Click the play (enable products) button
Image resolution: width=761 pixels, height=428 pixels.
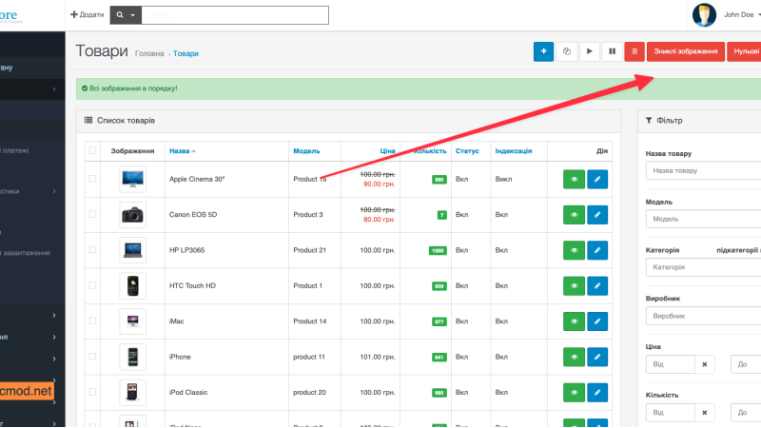click(x=589, y=51)
